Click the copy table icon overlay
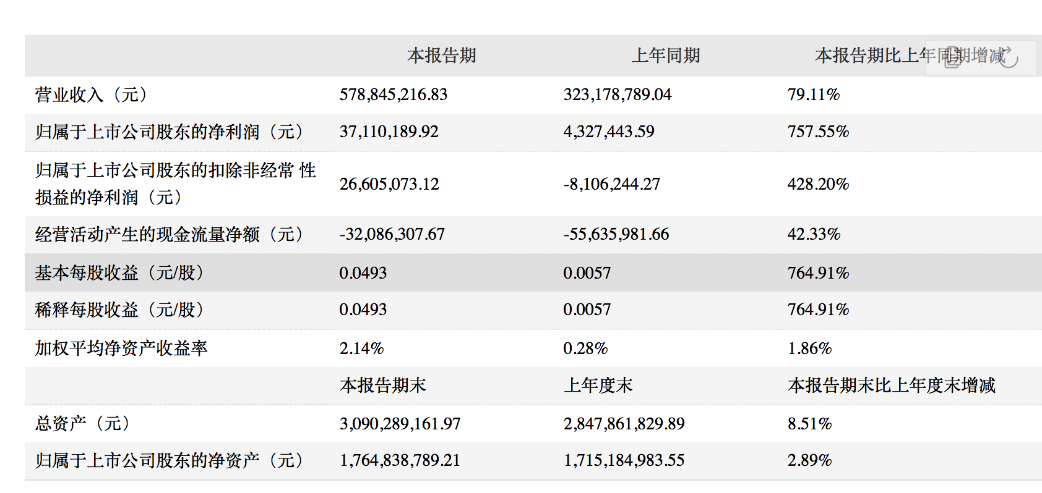Screen dimensions: 1042x493 (953, 57)
